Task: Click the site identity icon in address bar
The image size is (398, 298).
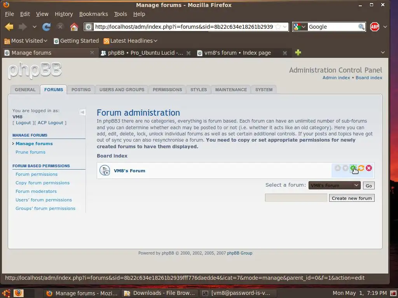Action: coord(89,27)
